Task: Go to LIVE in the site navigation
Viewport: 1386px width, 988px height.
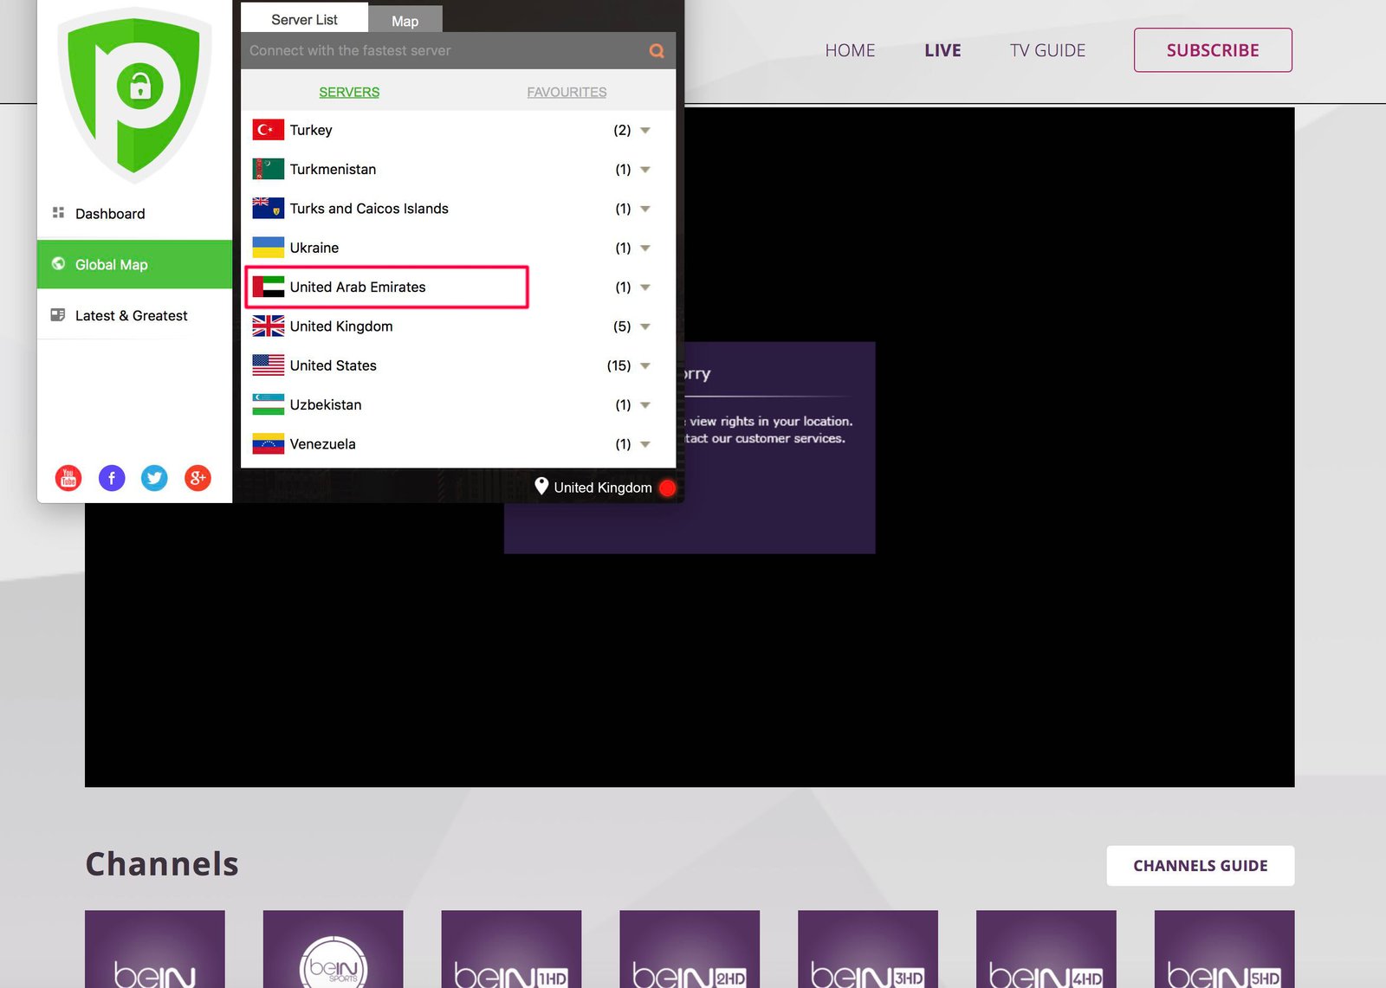Action: (942, 50)
